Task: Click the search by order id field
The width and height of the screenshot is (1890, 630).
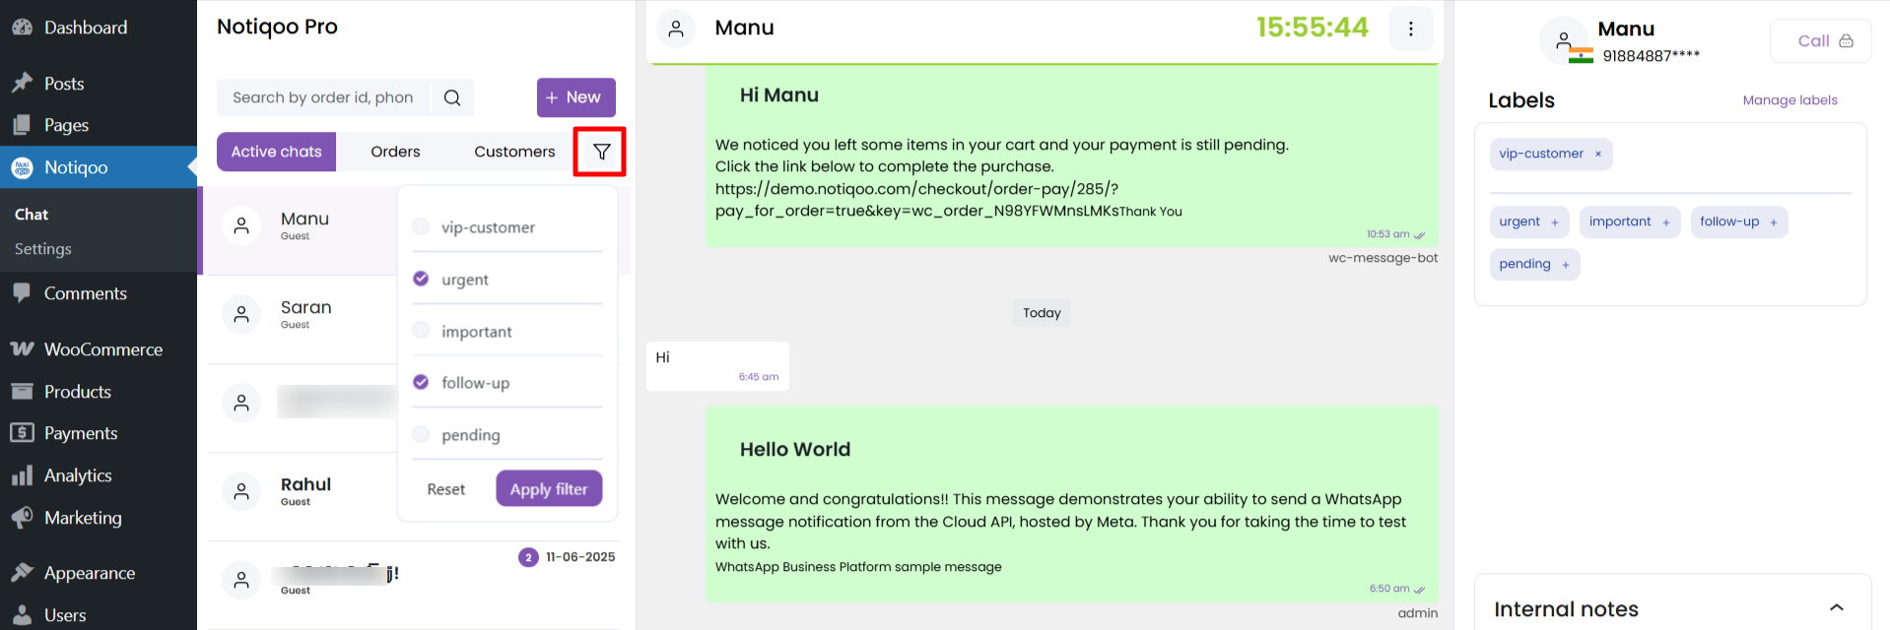Action: [x=322, y=97]
